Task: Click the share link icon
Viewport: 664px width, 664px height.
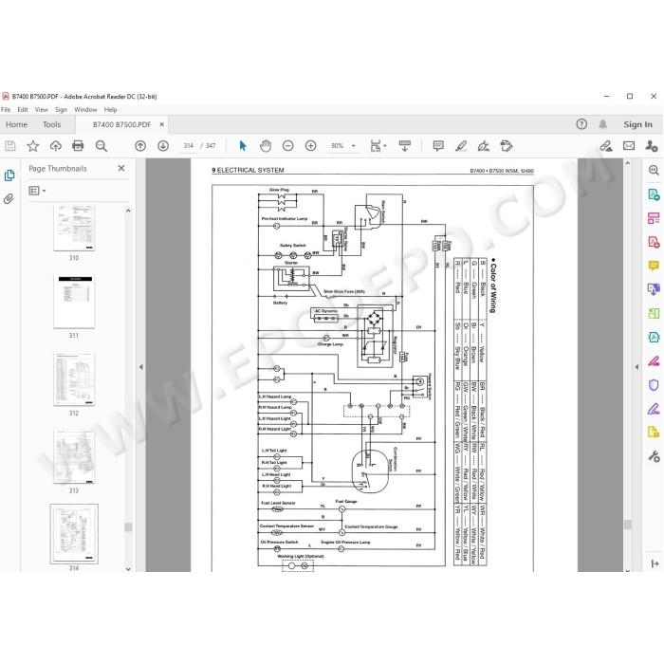Action: [x=606, y=146]
